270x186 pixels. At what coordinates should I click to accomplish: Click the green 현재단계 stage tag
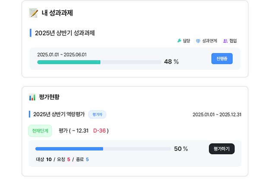point(40,130)
